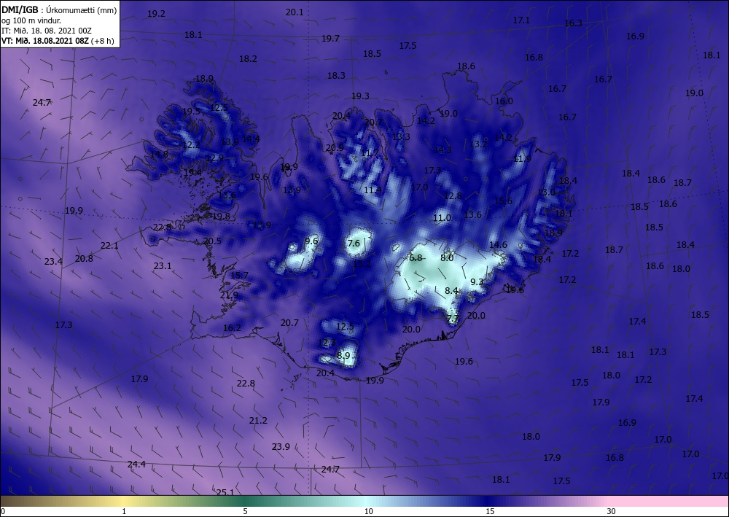Click the map value 9.6
Screen dimensions: 729x517
coord(311,241)
